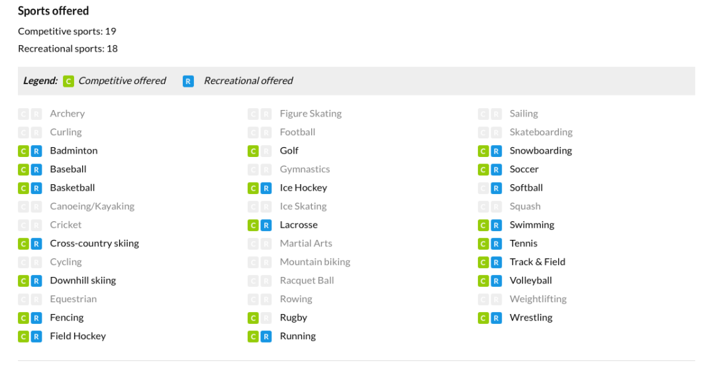Image resolution: width=715 pixels, height=369 pixels.
Task: Click the green C icon beside Badminton
Action: click(23, 151)
